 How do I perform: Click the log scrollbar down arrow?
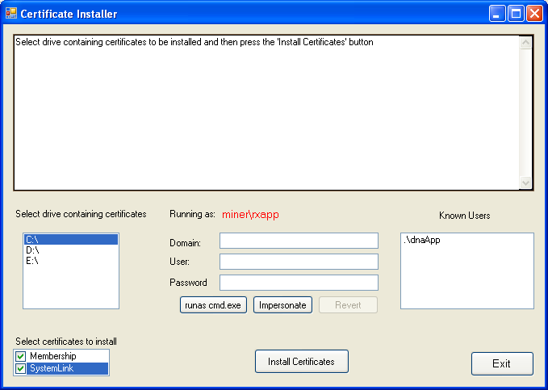coord(526,182)
